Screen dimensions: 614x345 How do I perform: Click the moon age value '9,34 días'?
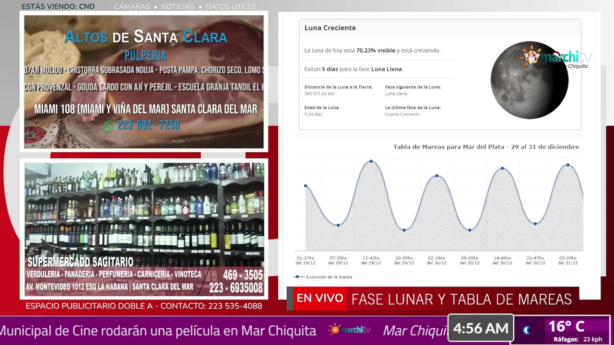(x=314, y=114)
